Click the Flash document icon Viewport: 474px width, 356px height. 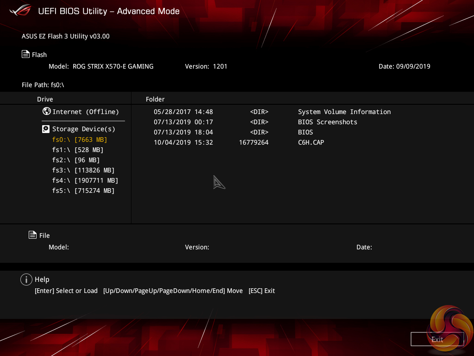coord(26,54)
